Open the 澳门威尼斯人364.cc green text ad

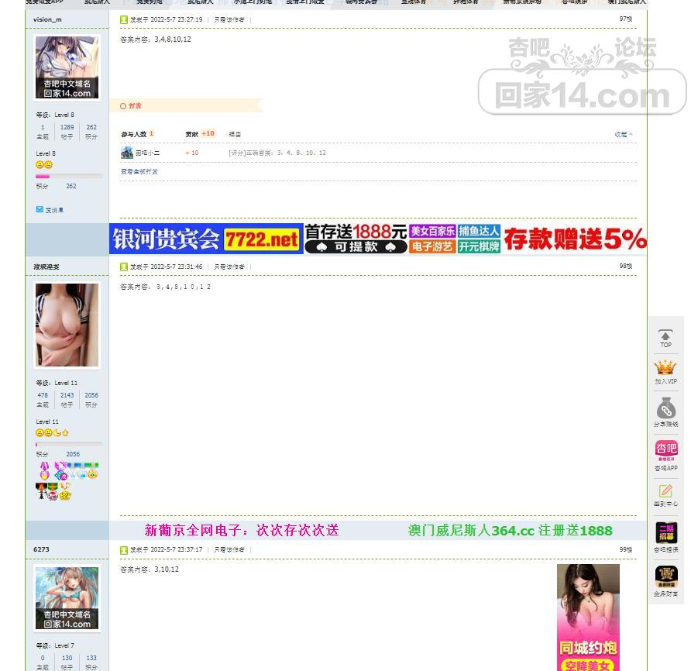[x=510, y=530]
